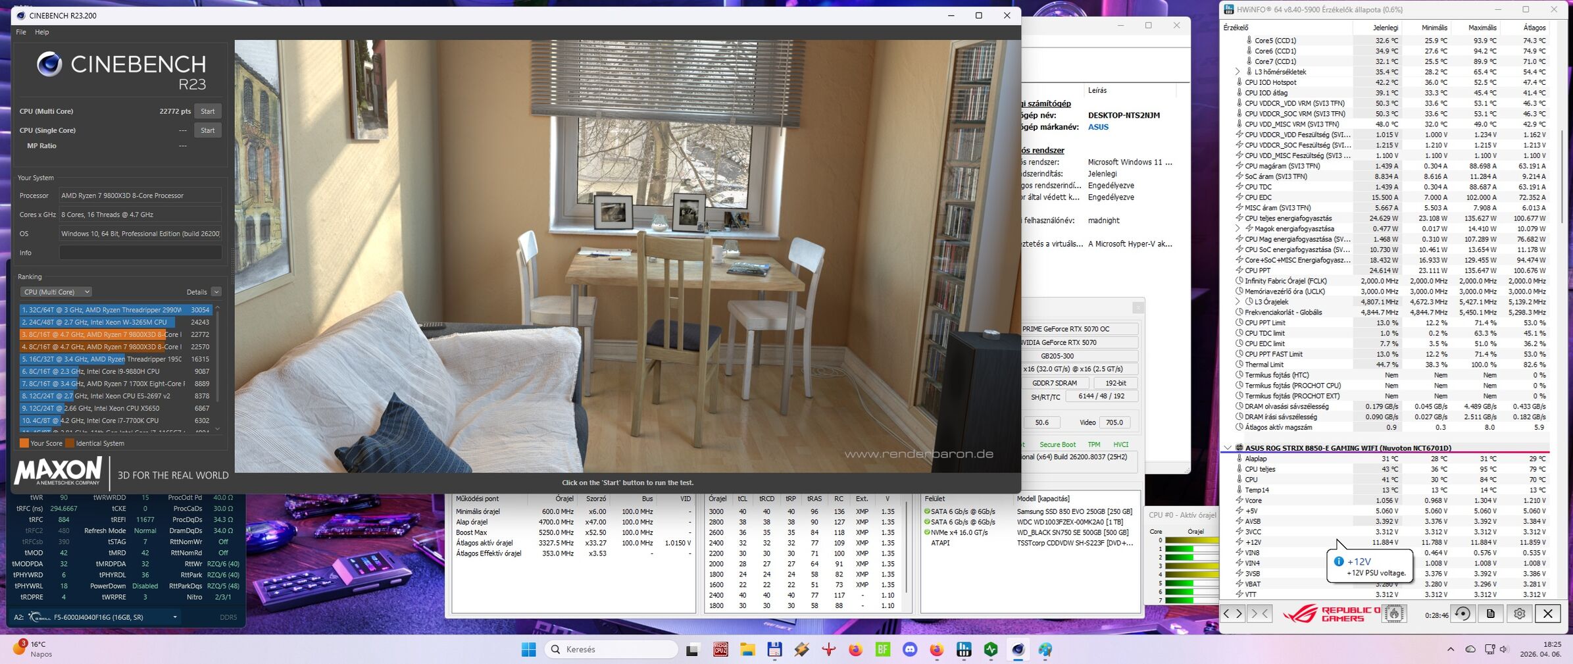Screen dimensions: 1573x664
Task: Close the HWiNFO sensors panel X button
Action: [x=1547, y=613]
